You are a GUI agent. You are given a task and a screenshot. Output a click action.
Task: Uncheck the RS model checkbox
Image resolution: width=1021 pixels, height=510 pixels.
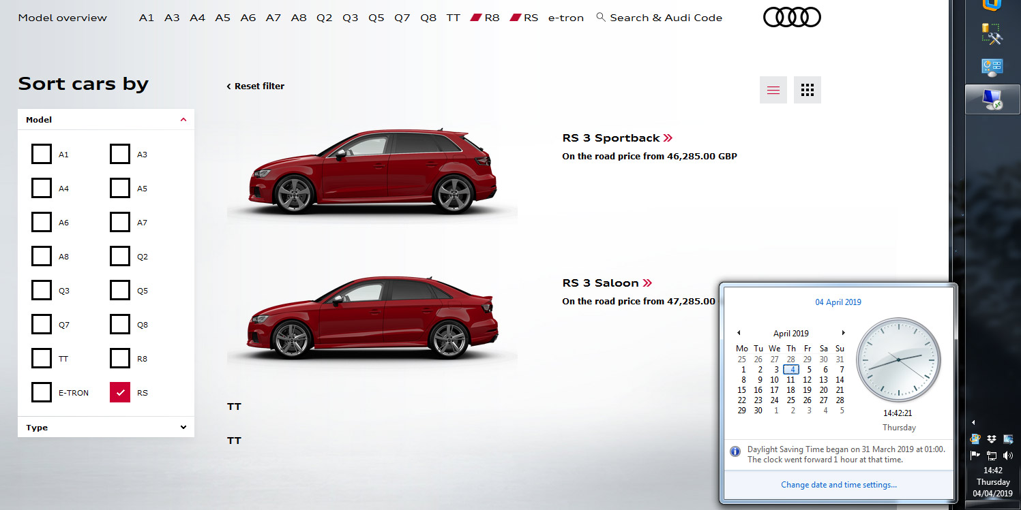pos(120,392)
